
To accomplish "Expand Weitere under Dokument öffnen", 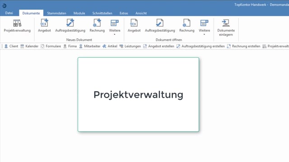I will [x=204, y=27].
